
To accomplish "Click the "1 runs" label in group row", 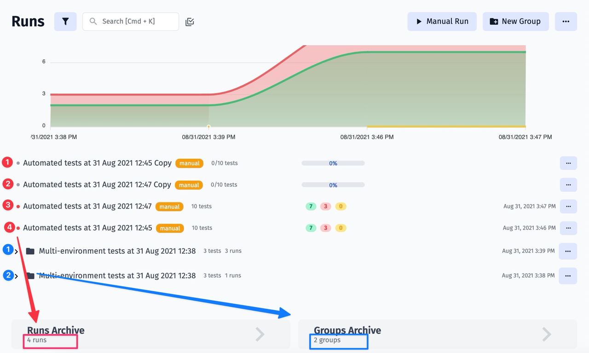I will [233, 275].
